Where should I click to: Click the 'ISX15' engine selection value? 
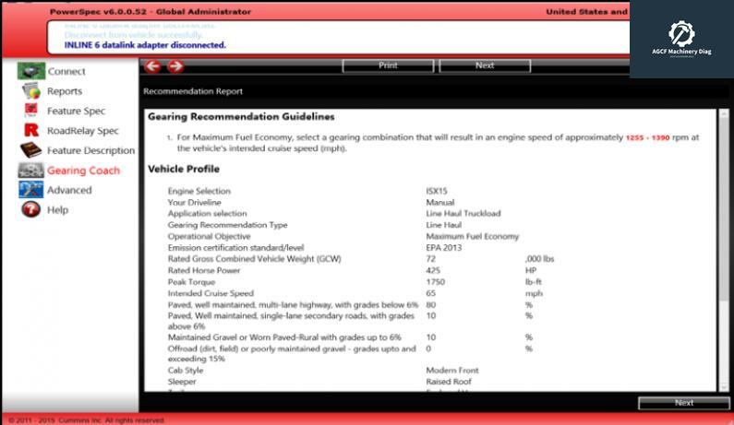pyautogui.click(x=437, y=191)
